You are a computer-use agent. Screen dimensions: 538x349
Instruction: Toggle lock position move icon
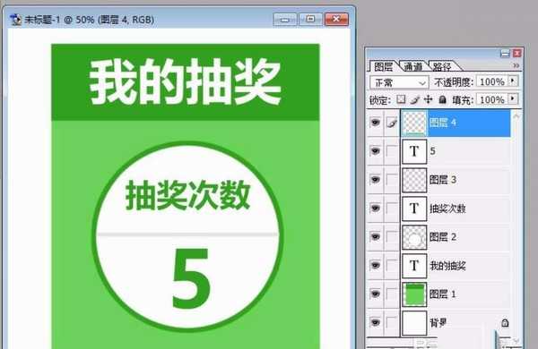(x=429, y=99)
